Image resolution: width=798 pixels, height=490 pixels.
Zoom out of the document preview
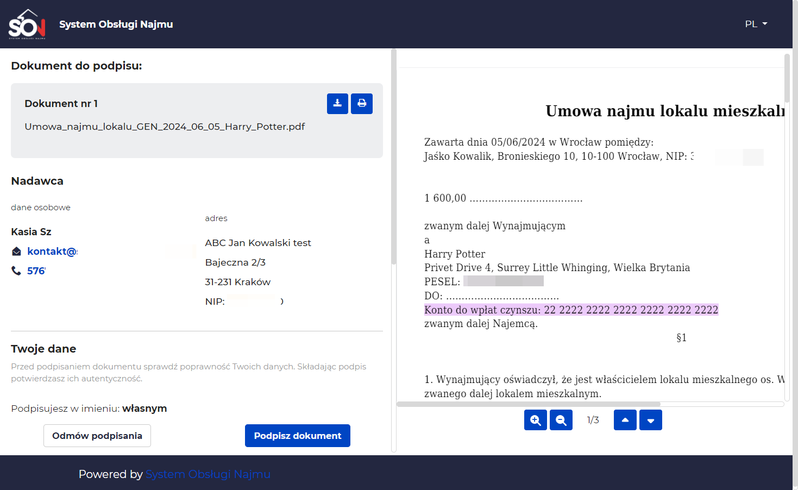[x=561, y=420]
